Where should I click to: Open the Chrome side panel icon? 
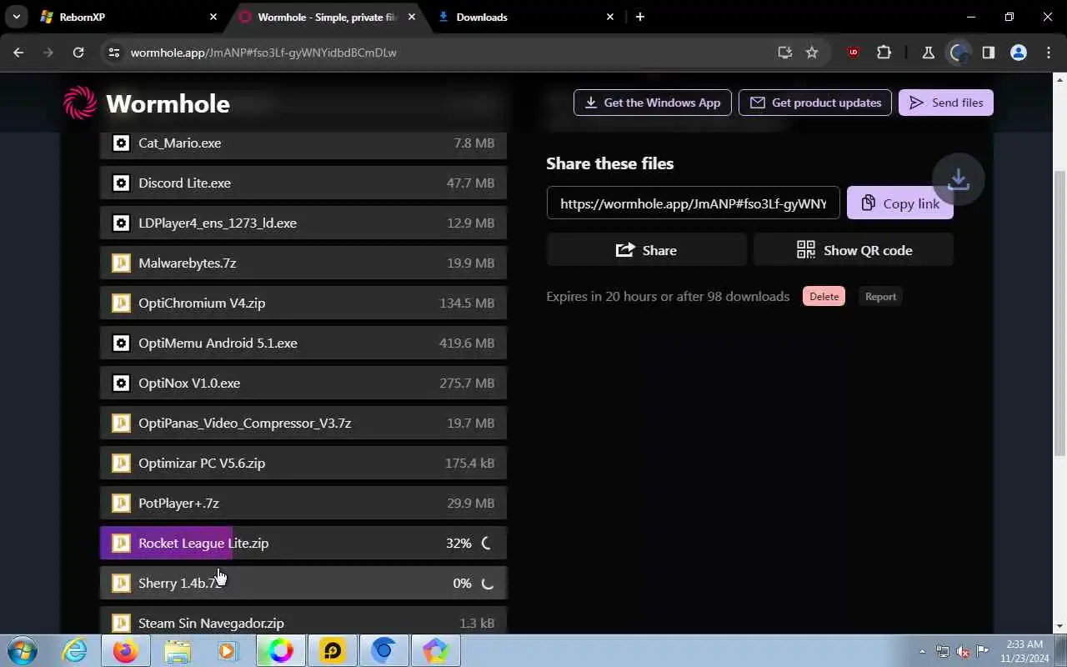(989, 53)
